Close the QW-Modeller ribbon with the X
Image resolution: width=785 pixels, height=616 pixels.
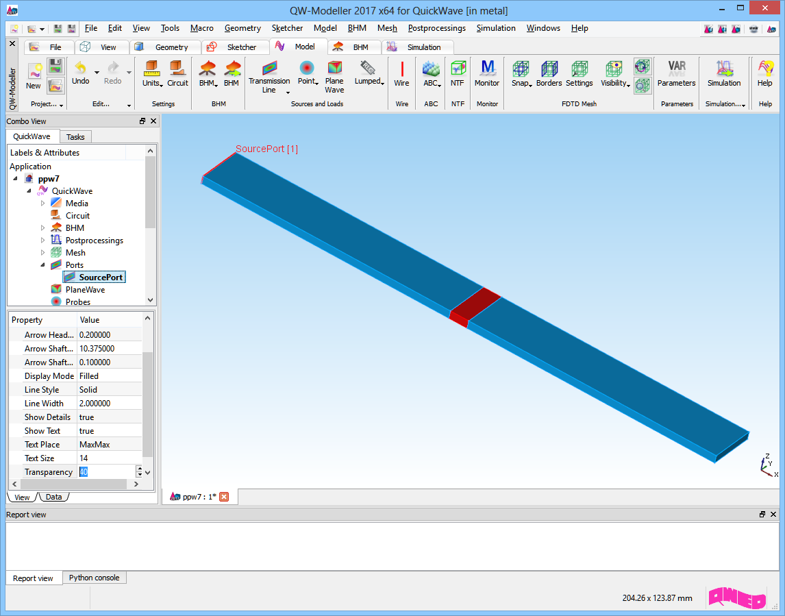pyautogui.click(x=12, y=44)
